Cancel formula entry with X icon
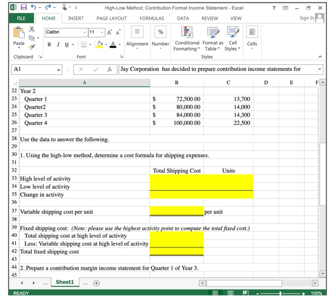Viewport: 334px width, 298px height. (x=81, y=70)
